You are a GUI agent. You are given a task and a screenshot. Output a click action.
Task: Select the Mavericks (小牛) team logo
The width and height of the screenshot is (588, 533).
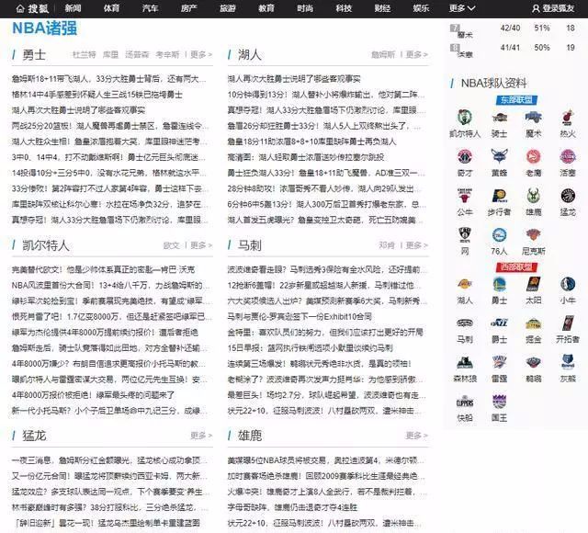[568, 284]
